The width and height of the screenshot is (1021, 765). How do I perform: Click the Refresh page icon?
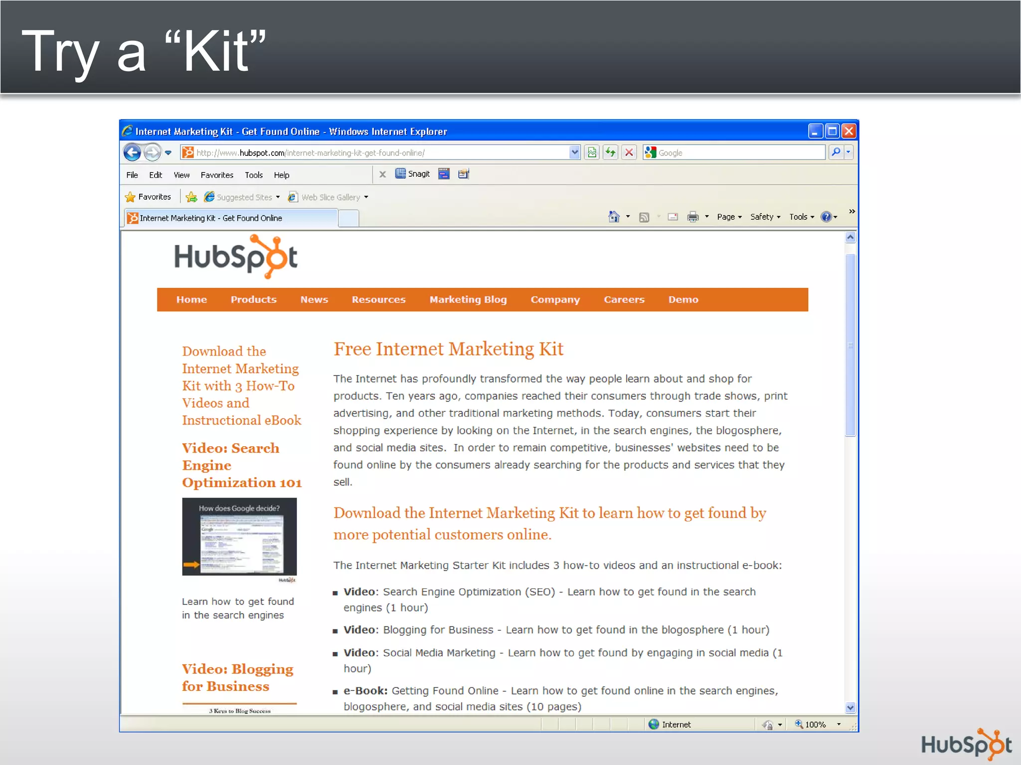point(610,152)
